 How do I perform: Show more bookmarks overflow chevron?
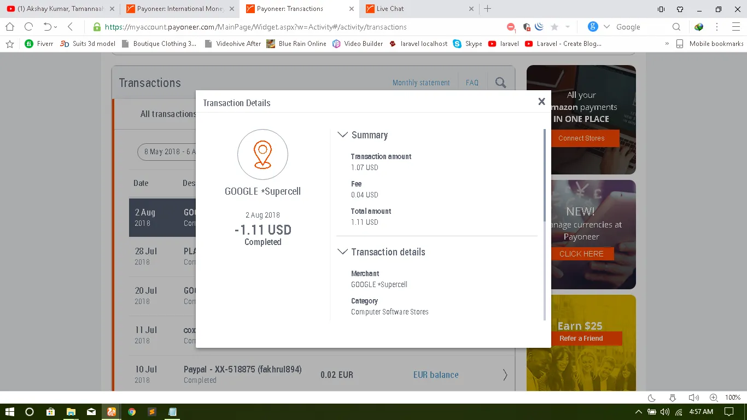click(x=667, y=44)
